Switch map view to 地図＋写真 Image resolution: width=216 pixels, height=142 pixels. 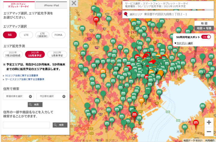(x=204, y=28)
